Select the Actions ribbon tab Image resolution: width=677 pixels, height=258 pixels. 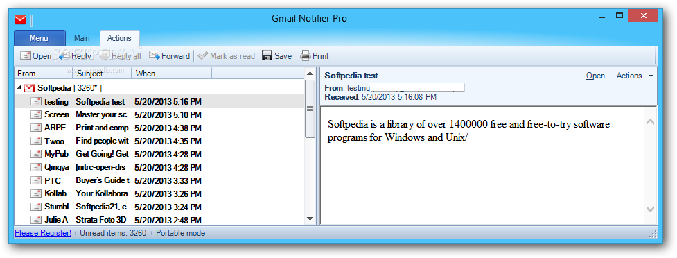coord(119,38)
